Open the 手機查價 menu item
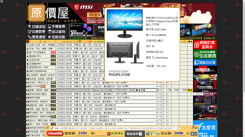Viewport: 245px width, 137px height. (56, 27)
